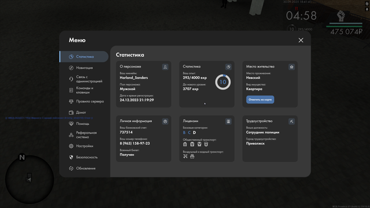Click the heart icon beside Помощь
The height and width of the screenshot is (208, 370).
point(71,124)
